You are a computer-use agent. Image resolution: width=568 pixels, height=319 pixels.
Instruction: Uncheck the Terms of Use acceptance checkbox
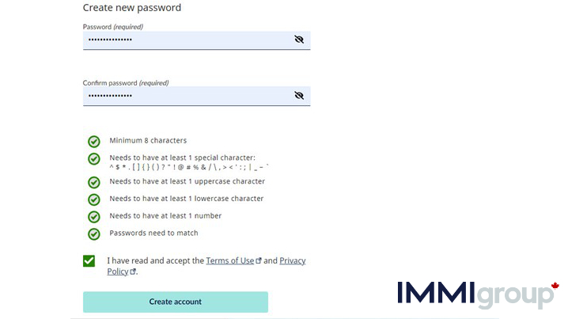89,261
